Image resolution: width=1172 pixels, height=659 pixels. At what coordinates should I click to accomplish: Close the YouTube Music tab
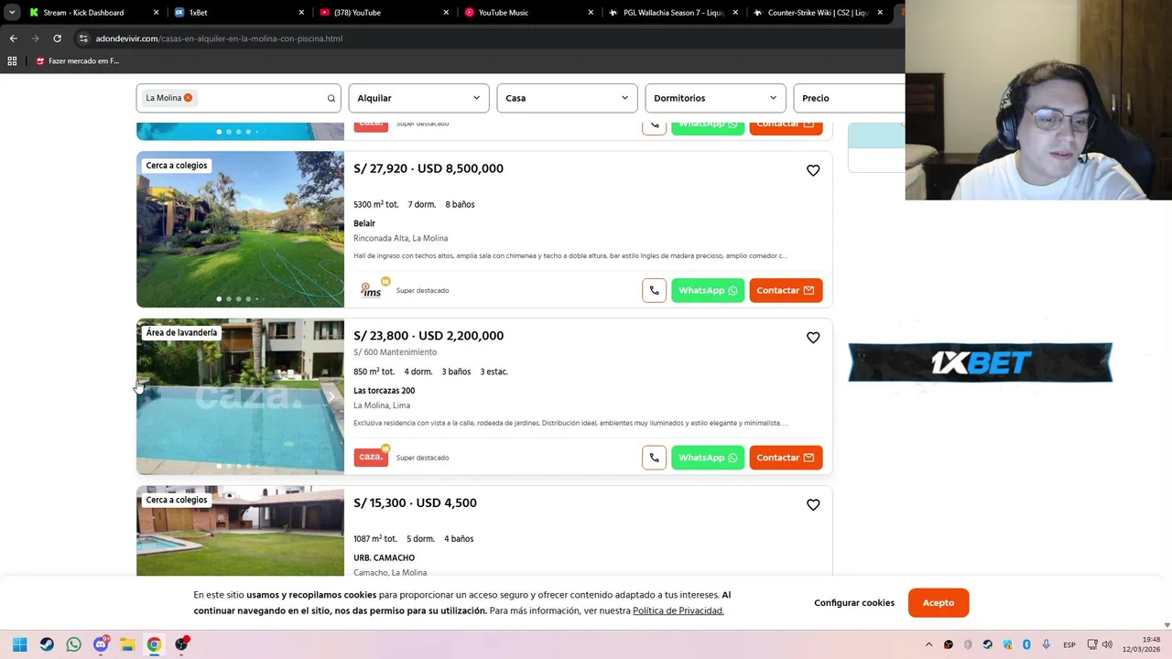coord(591,13)
